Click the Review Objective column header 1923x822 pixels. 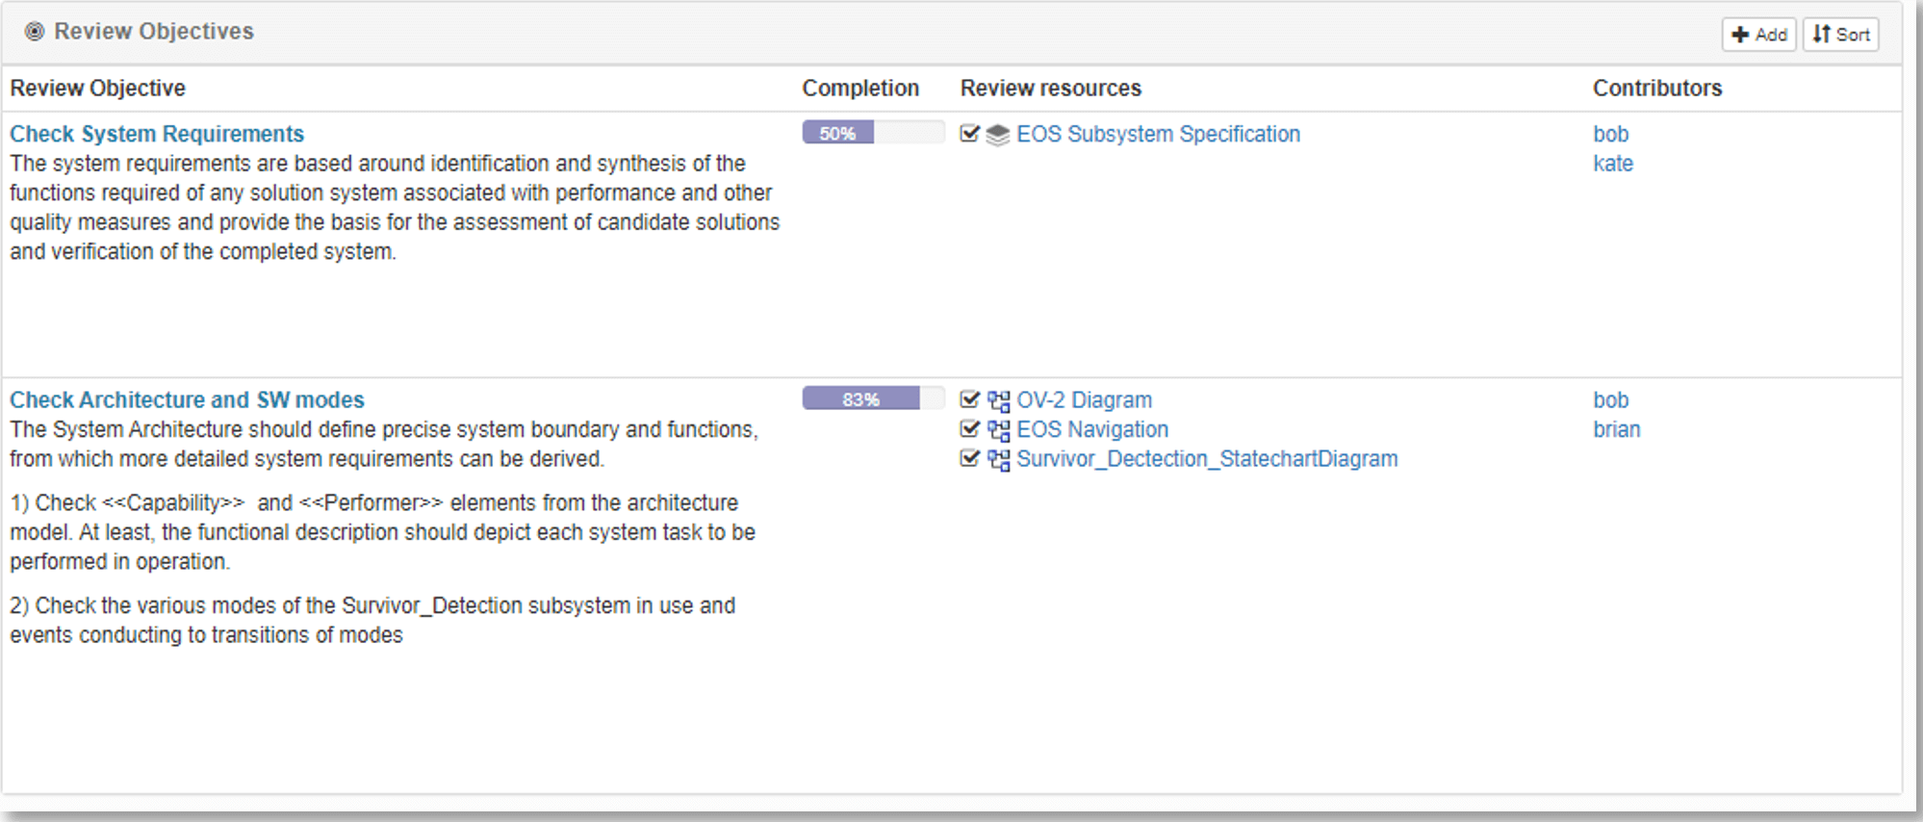(x=97, y=88)
